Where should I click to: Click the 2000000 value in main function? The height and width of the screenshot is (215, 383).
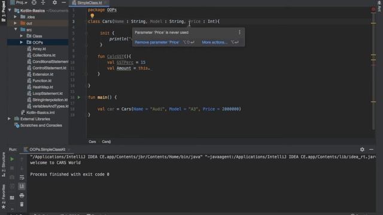pyautogui.click(x=230, y=109)
